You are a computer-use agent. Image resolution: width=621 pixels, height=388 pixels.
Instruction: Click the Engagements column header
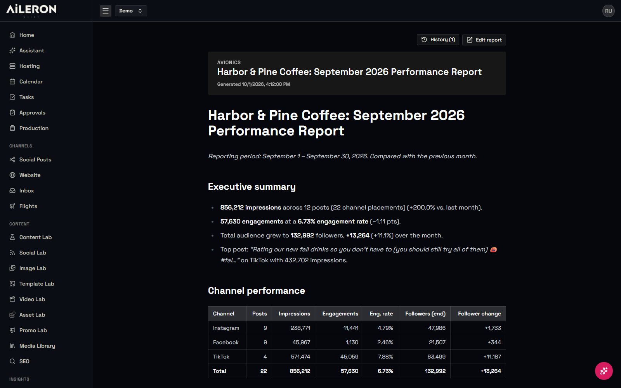[340, 314]
